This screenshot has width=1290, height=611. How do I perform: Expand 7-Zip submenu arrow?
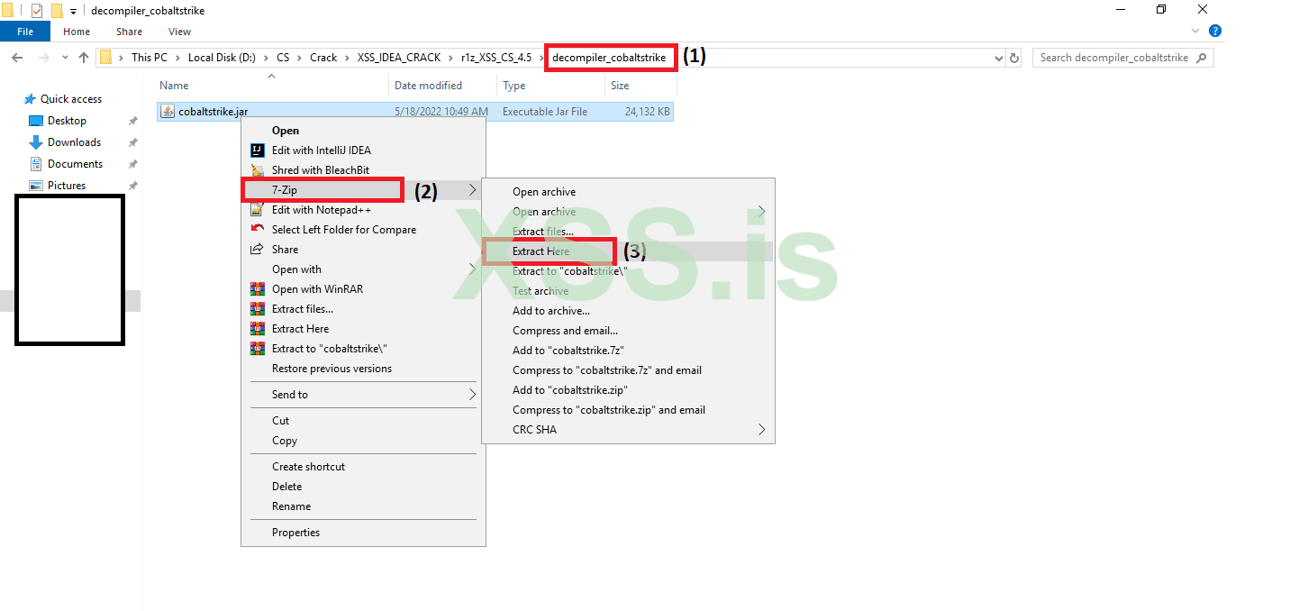(473, 190)
